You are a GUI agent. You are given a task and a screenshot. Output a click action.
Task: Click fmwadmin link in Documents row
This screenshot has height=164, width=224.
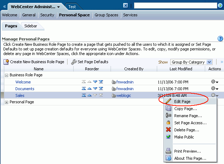click(125, 89)
